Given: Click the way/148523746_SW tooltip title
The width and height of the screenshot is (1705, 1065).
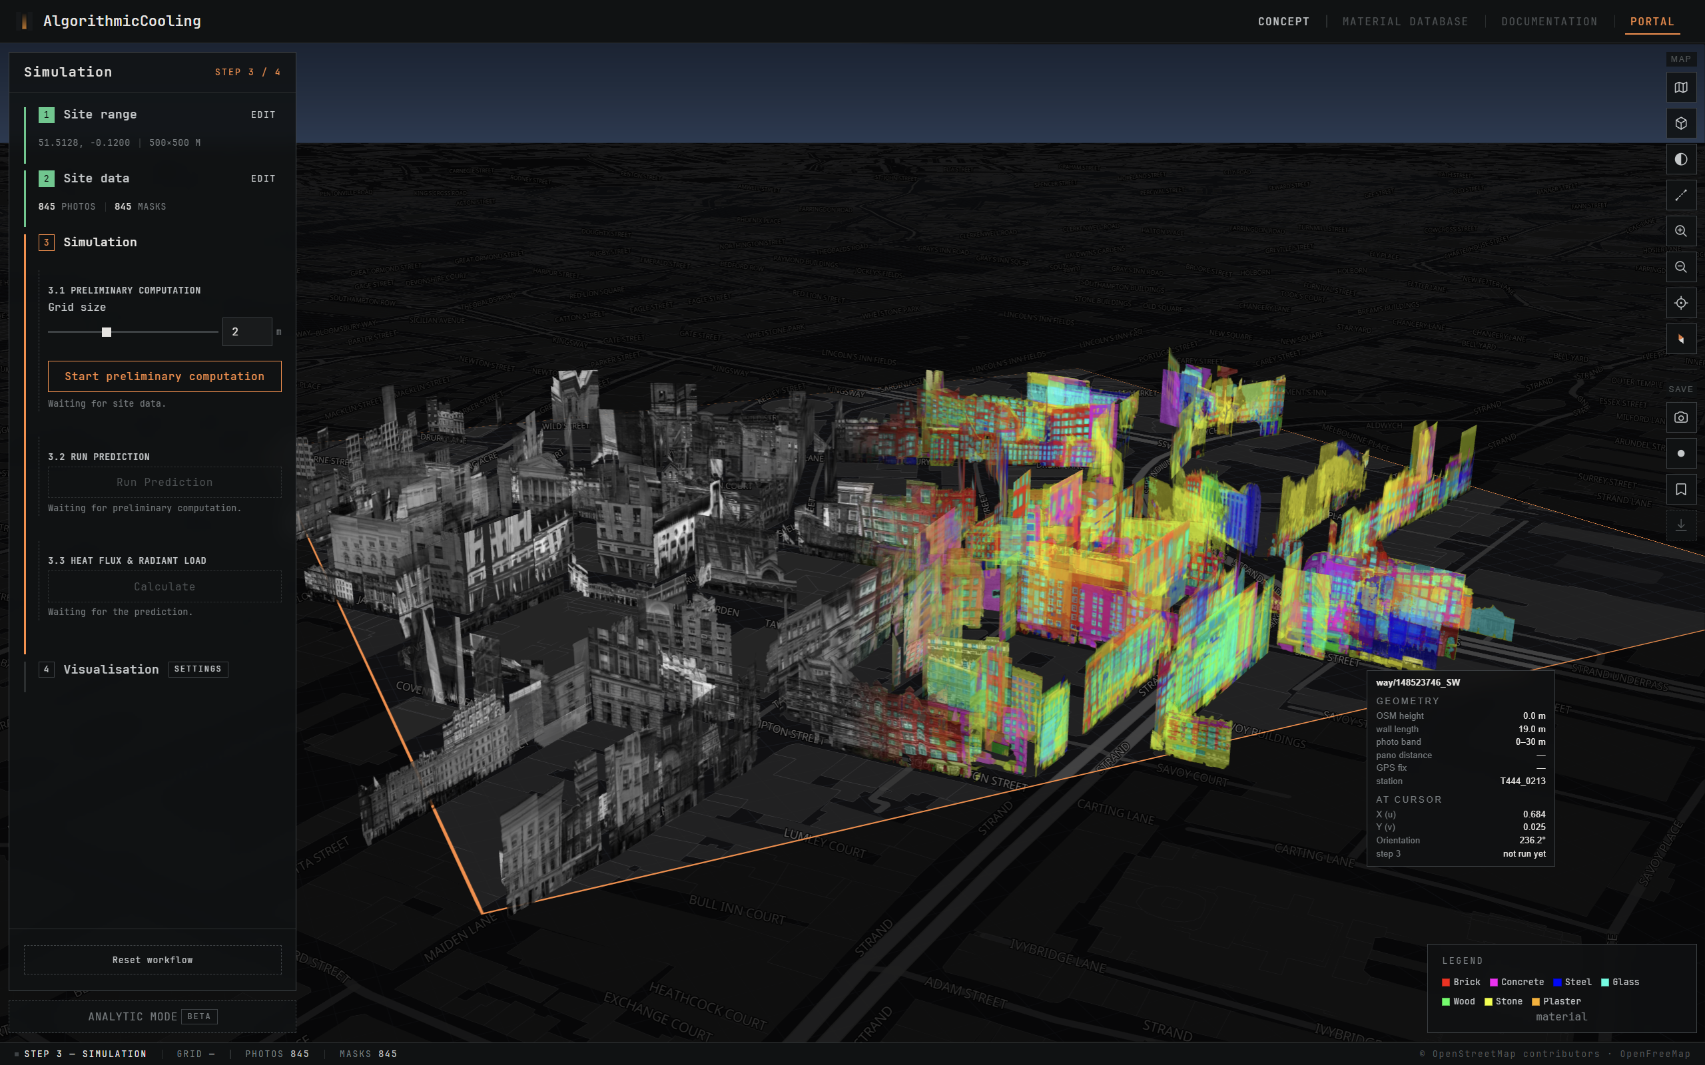Looking at the screenshot, I should [x=1417, y=682].
